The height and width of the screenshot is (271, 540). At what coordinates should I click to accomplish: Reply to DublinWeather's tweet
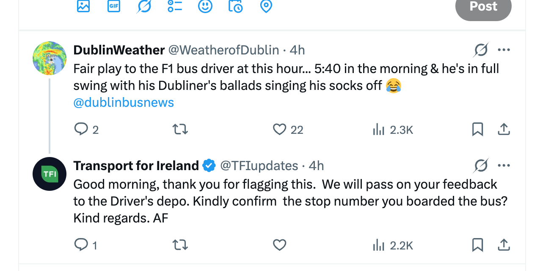pyautogui.click(x=81, y=129)
